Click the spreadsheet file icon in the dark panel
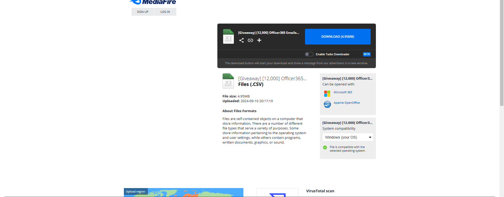504x197 pixels. [228, 36]
